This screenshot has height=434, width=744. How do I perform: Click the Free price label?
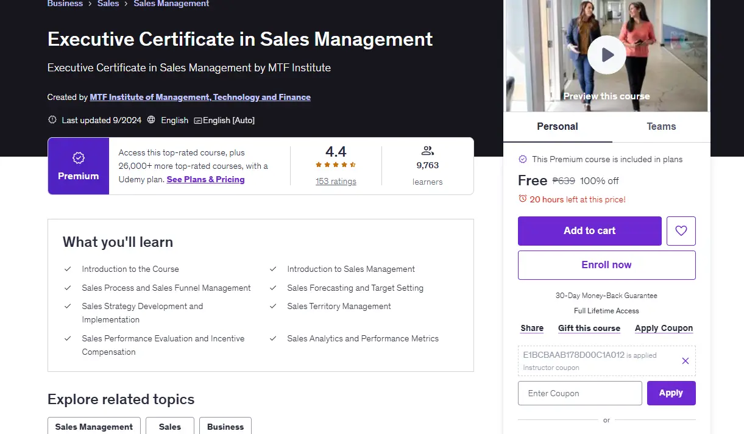(x=533, y=180)
